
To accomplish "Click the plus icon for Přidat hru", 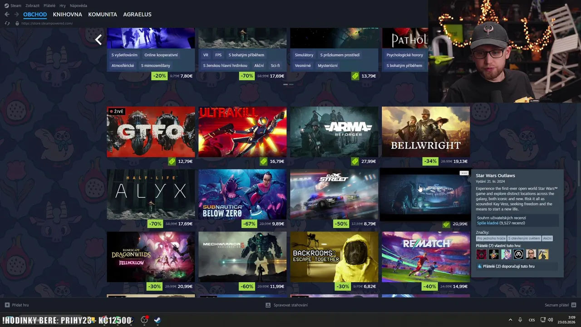I will coord(7,305).
